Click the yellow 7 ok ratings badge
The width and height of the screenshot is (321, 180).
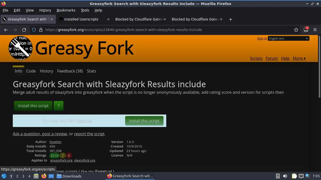pos(63,155)
